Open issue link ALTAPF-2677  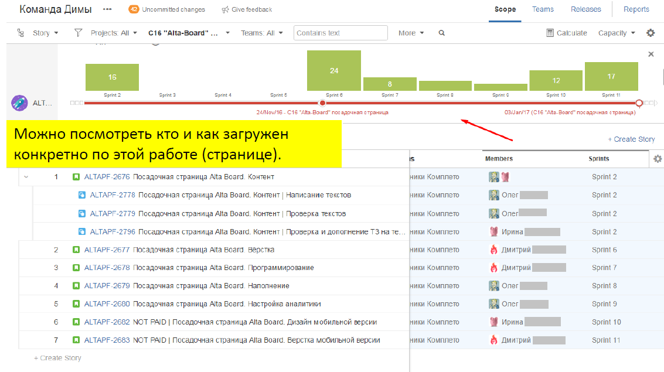tap(107, 250)
